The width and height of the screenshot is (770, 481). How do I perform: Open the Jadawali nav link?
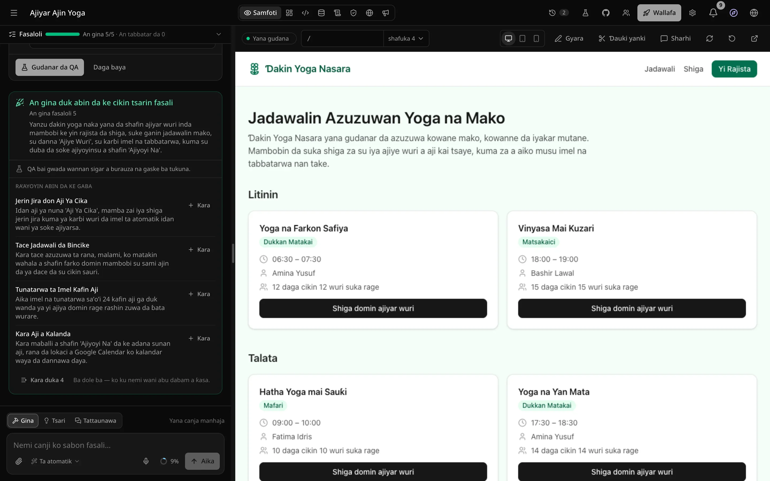click(659, 69)
